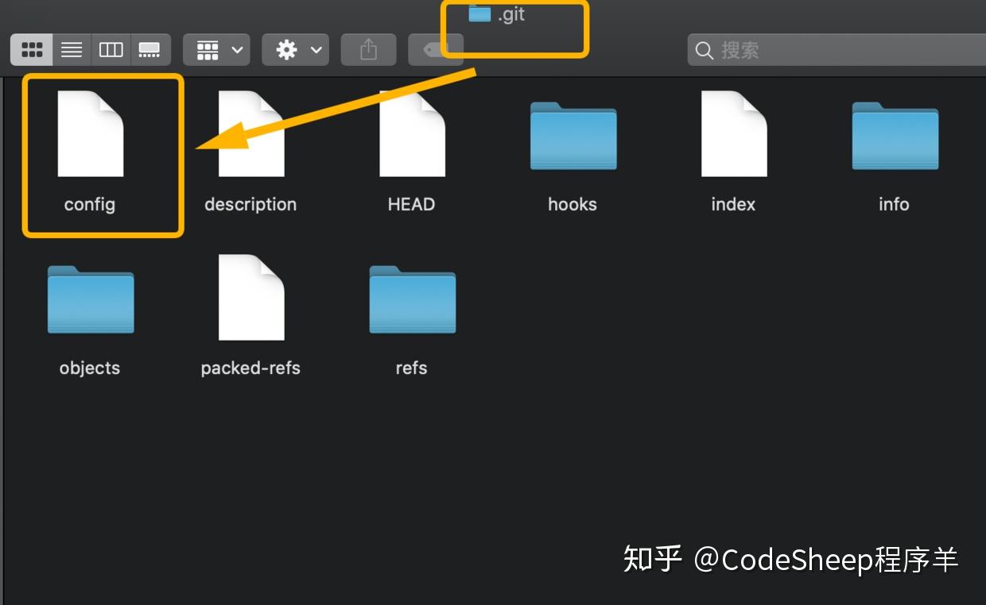The height and width of the screenshot is (605, 986).
Task: Toggle selection of the config file
Action: click(x=90, y=135)
